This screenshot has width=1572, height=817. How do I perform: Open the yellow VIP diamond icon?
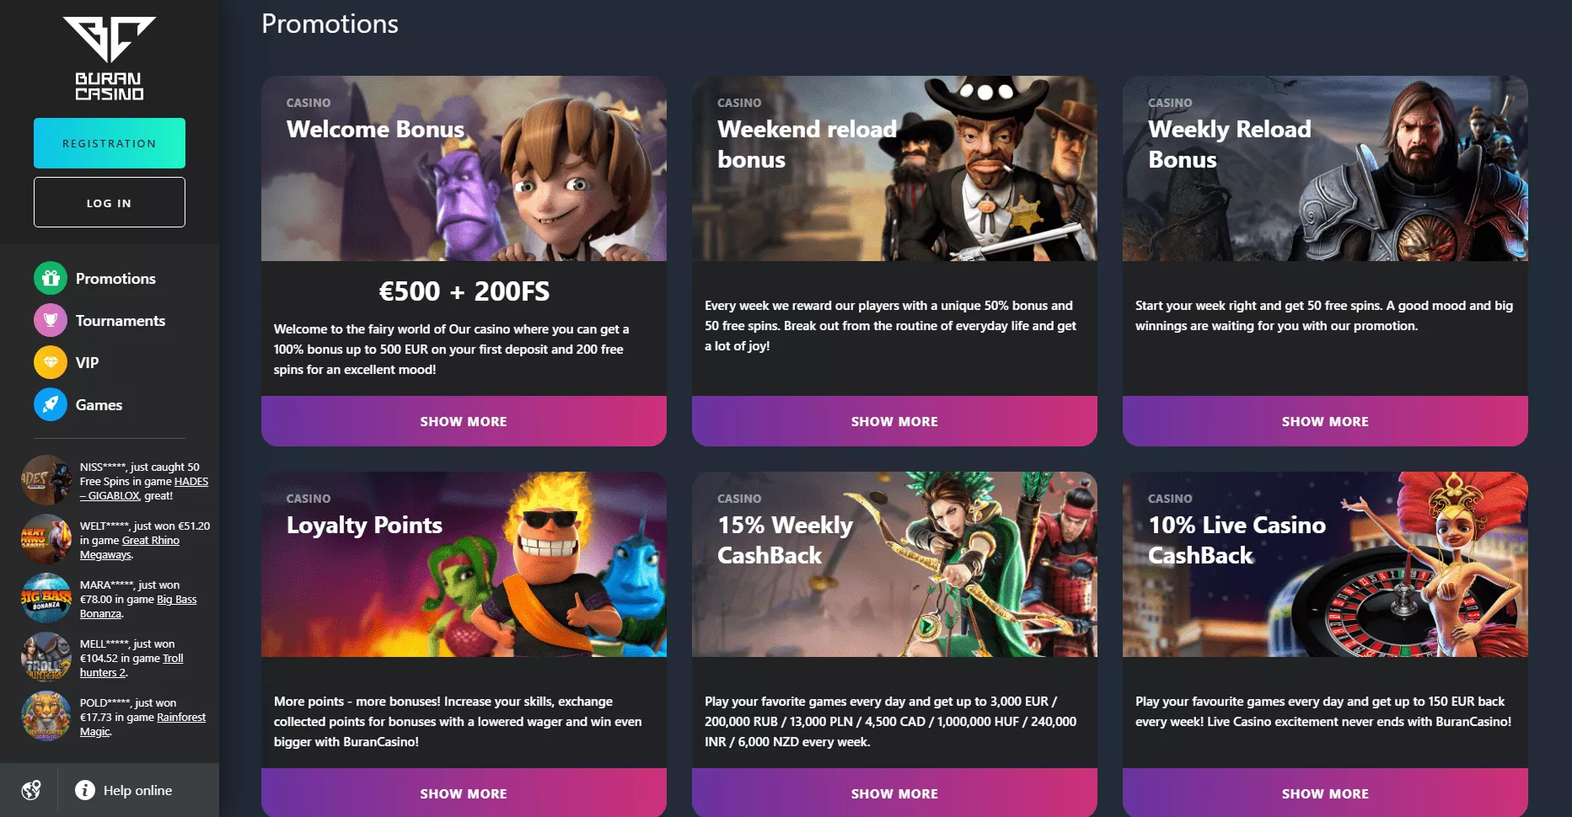point(51,362)
